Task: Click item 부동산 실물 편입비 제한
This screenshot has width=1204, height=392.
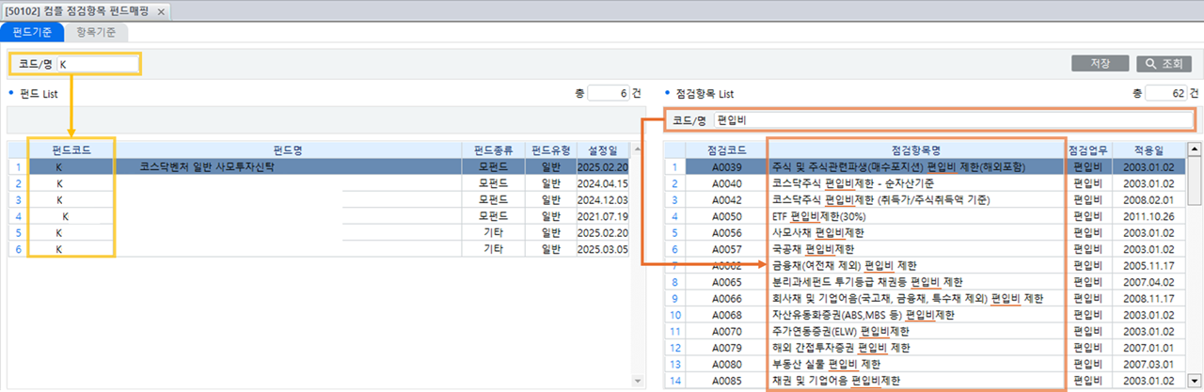Action: (x=826, y=365)
